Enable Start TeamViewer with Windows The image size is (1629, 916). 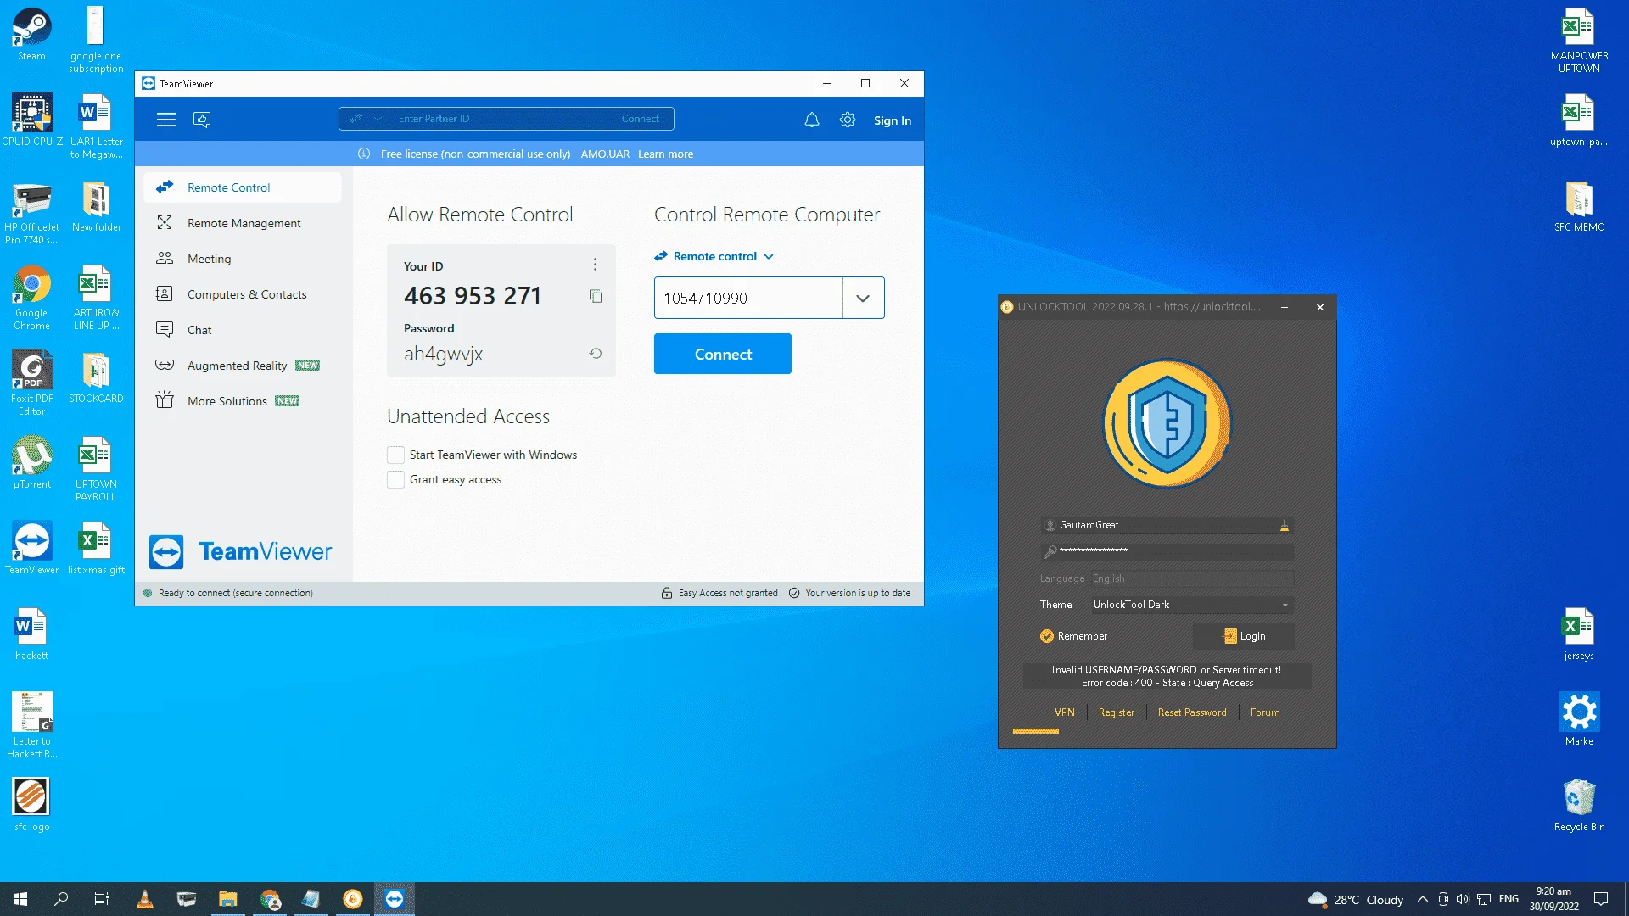395,455
